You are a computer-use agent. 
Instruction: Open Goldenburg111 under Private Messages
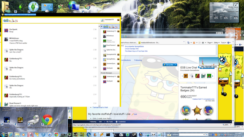(111, 77)
